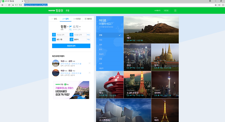Open the Hotel link in the header

click(67, 11)
